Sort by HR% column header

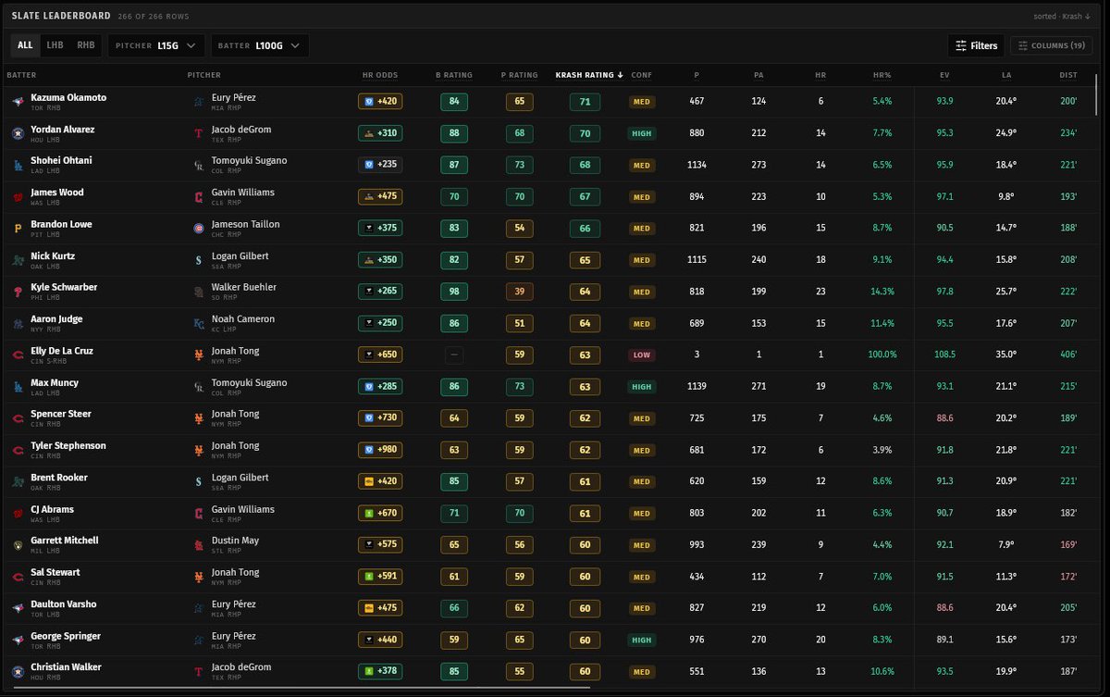coord(882,75)
